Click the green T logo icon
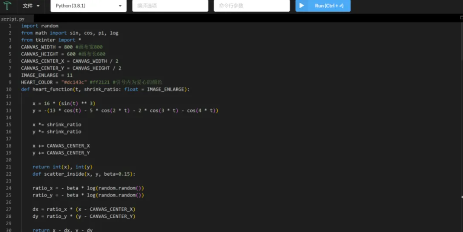 click(7, 6)
